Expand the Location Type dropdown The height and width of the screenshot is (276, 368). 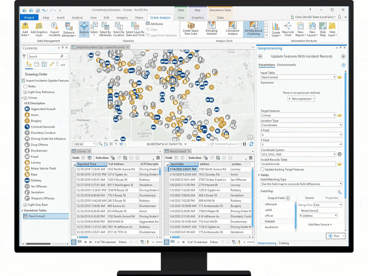(340, 125)
